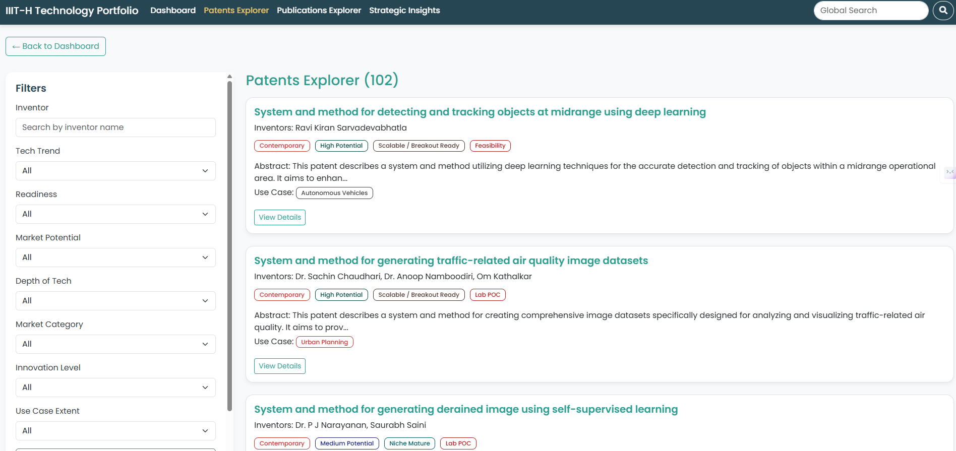Open Strategic Insights page
The image size is (956, 451).
coord(404,11)
